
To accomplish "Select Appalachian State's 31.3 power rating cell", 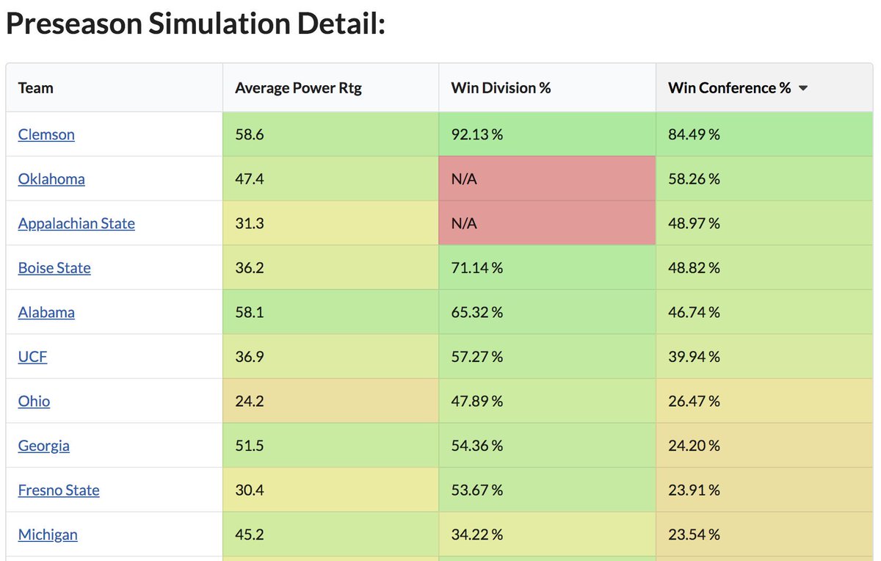I will tap(331, 223).
